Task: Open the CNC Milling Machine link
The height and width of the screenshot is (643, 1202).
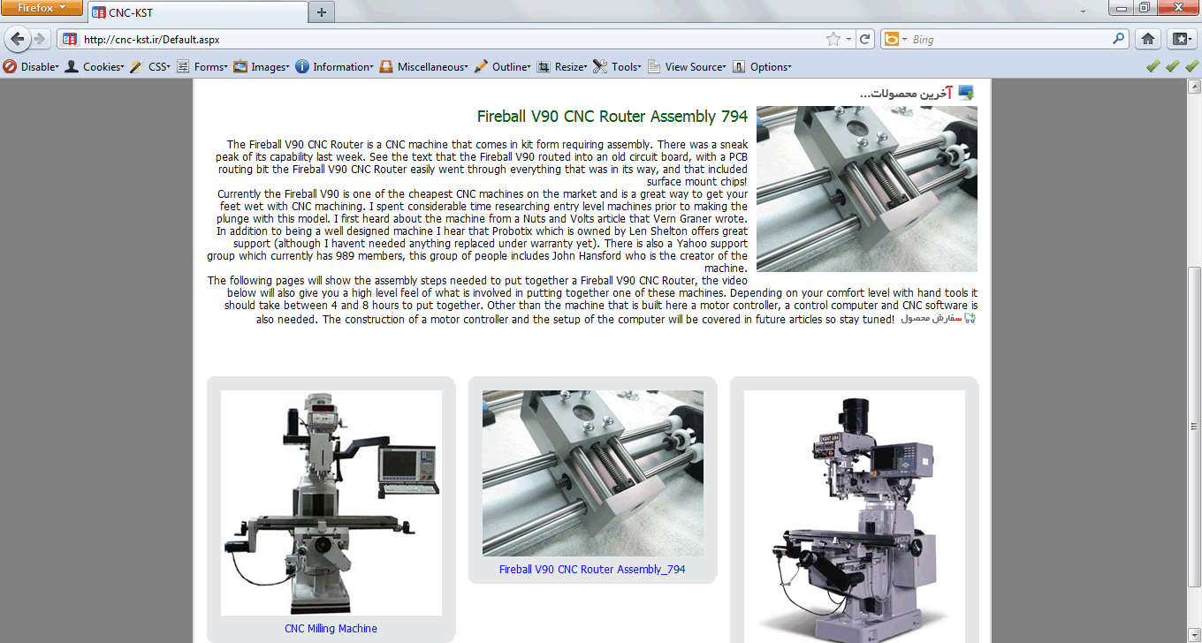Action: [331, 629]
